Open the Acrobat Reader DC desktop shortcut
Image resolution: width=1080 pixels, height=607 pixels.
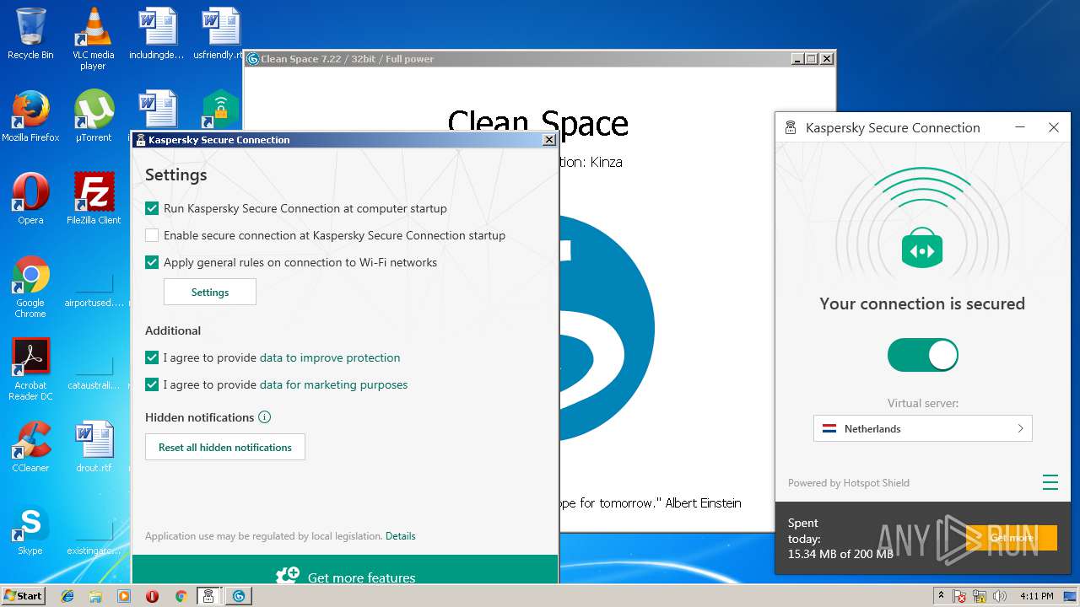[x=30, y=369]
